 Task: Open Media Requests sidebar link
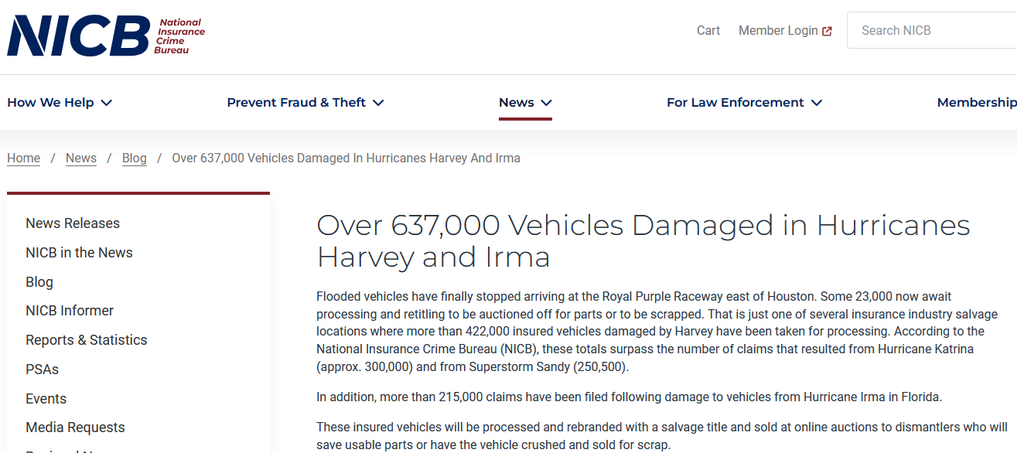75,427
